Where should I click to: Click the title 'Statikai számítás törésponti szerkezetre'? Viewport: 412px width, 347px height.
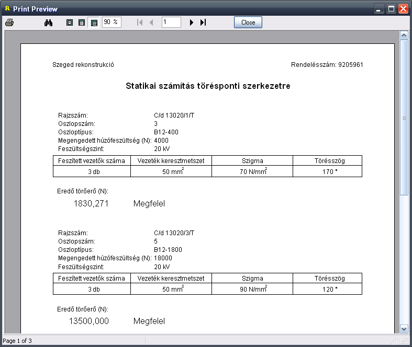point(208,86)
